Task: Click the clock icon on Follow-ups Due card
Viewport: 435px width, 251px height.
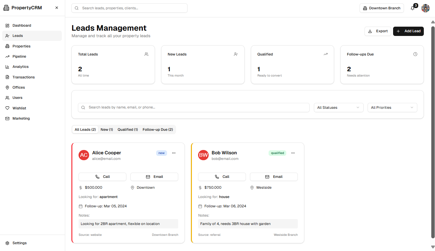Action: pyautogui.click(x=415, y=54)
